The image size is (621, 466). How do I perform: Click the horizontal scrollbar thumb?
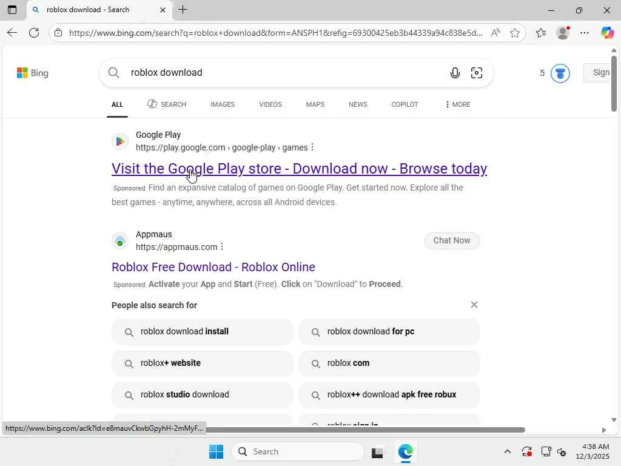point(365,430)
